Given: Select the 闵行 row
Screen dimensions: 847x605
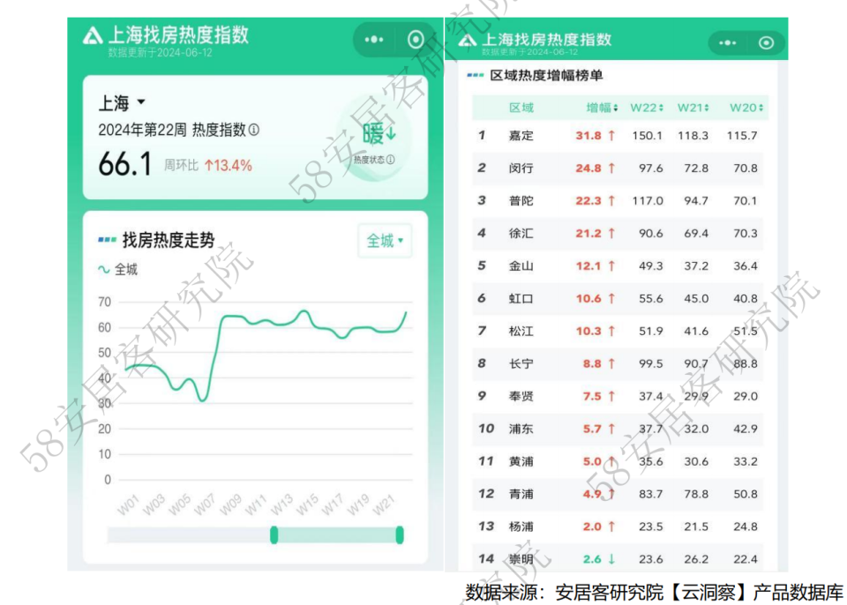Looking at the screenshot, I should tap(618, 168).
